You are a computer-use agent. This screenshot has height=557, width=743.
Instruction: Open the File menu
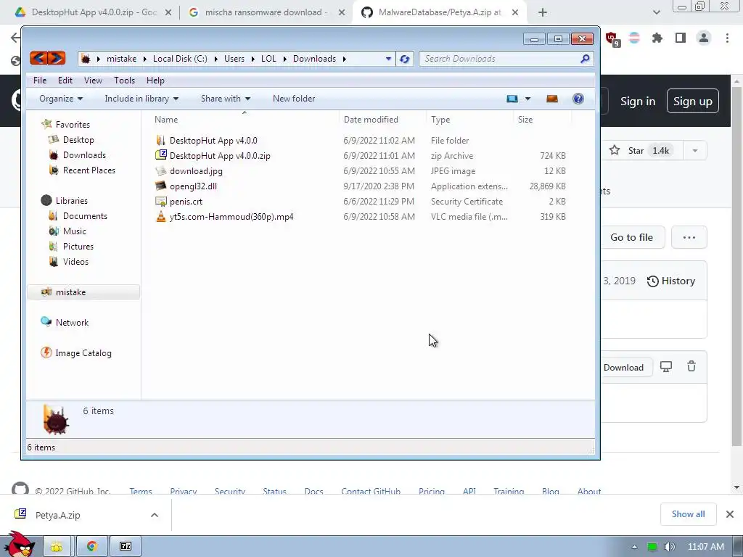(40, 81)
